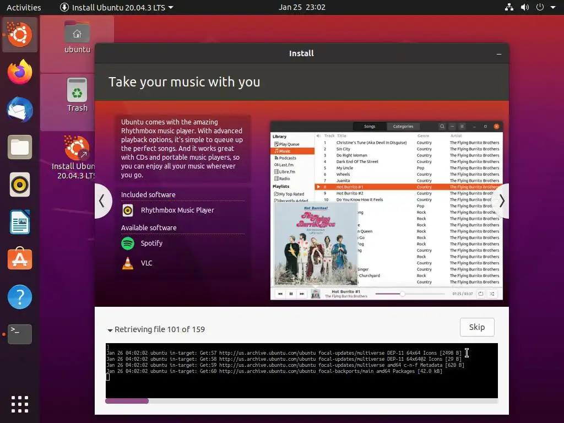Open the Activities overview

point(24,7)
